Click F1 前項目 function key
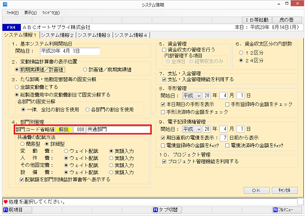Image resolution: width=305 pixels, height=216 pixels. pyautogui.click(x=17, y=210)
